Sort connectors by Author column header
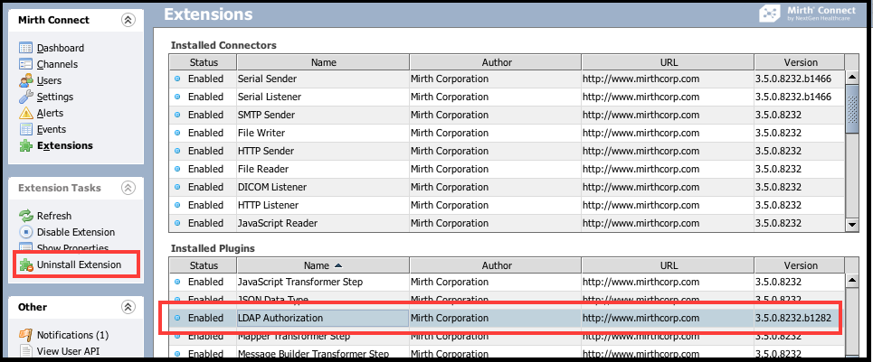This screenshot has width=873, height=362. pos(496,62)
